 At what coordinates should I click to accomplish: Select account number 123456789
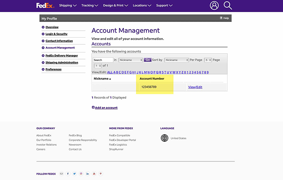click(149, 87)
